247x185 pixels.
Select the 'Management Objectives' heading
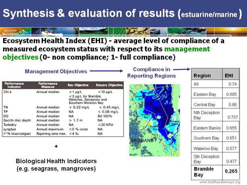tap(56, 71)
